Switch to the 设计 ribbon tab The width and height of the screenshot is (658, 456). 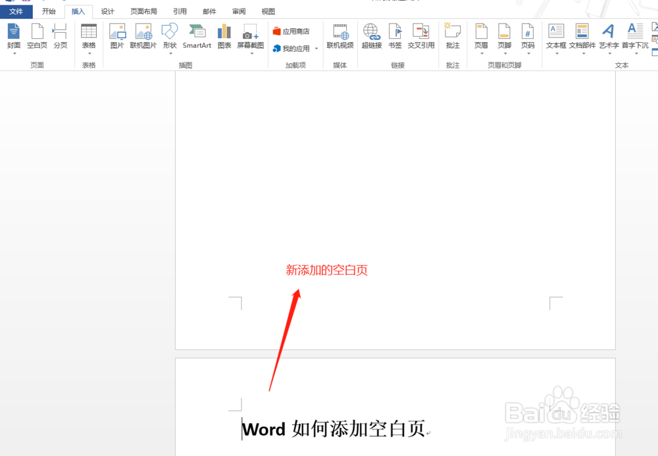(x=107, y=11)
